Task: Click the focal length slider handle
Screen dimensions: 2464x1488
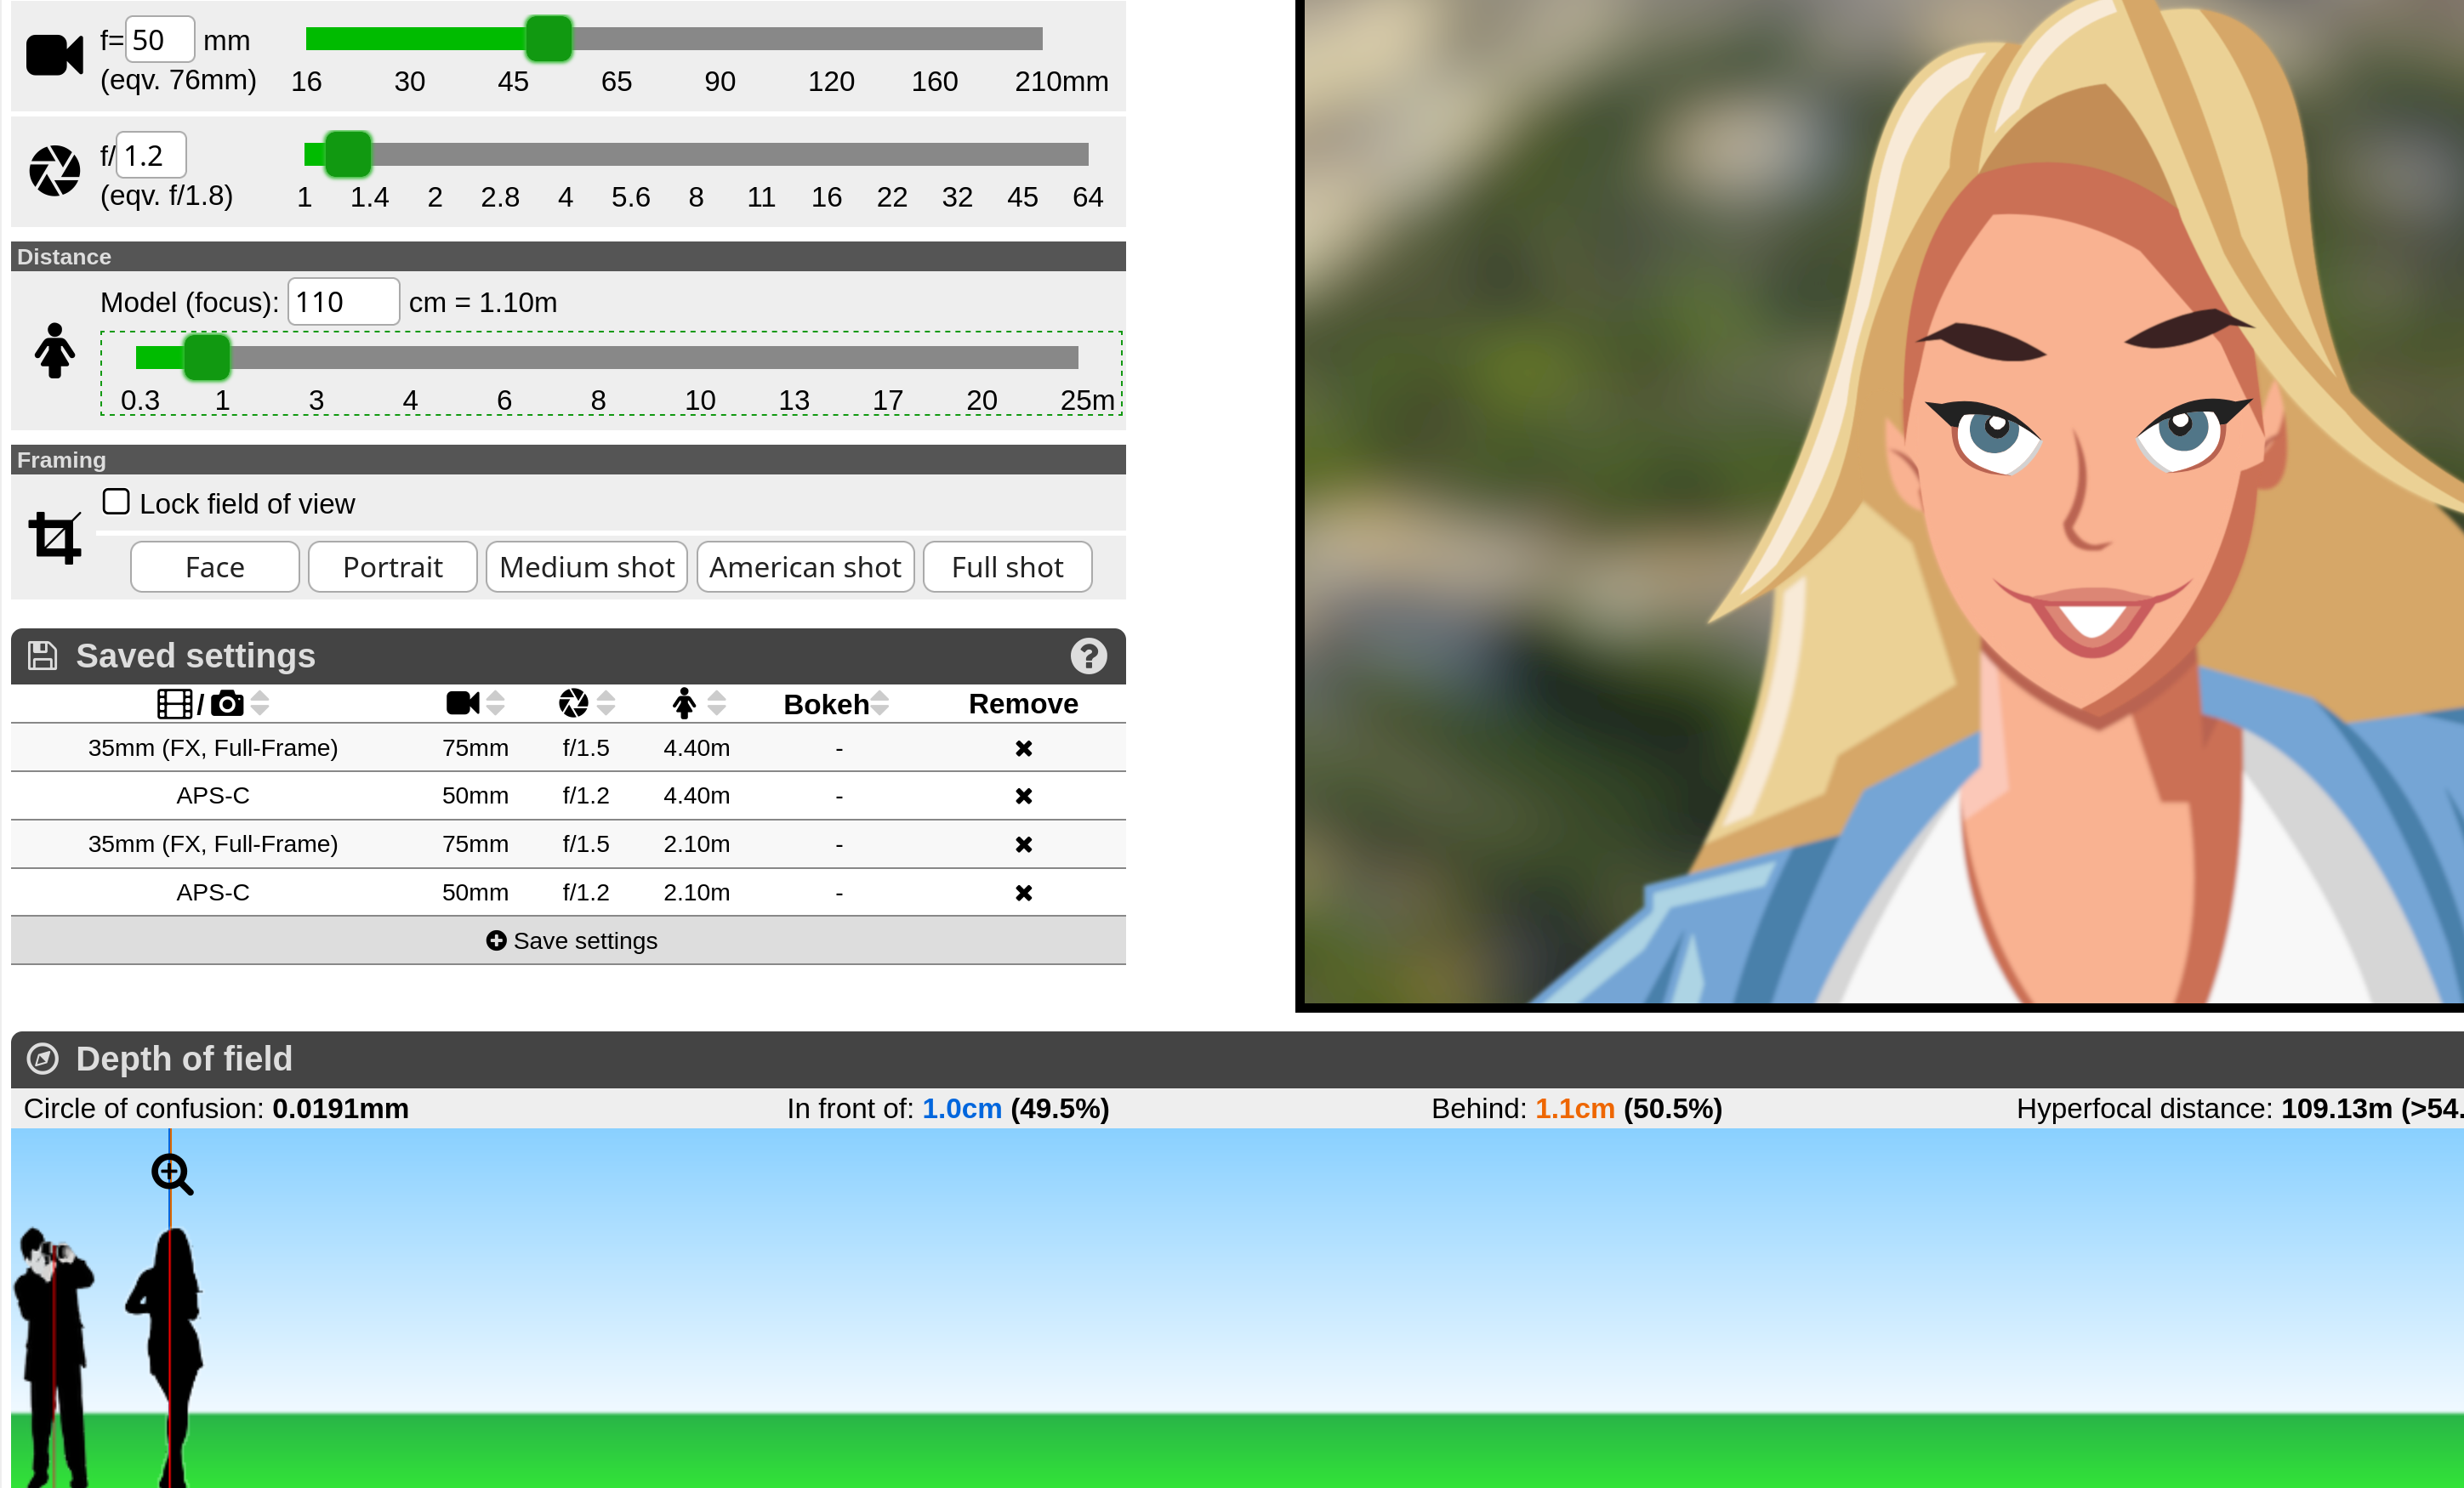Action: [549, 39]
